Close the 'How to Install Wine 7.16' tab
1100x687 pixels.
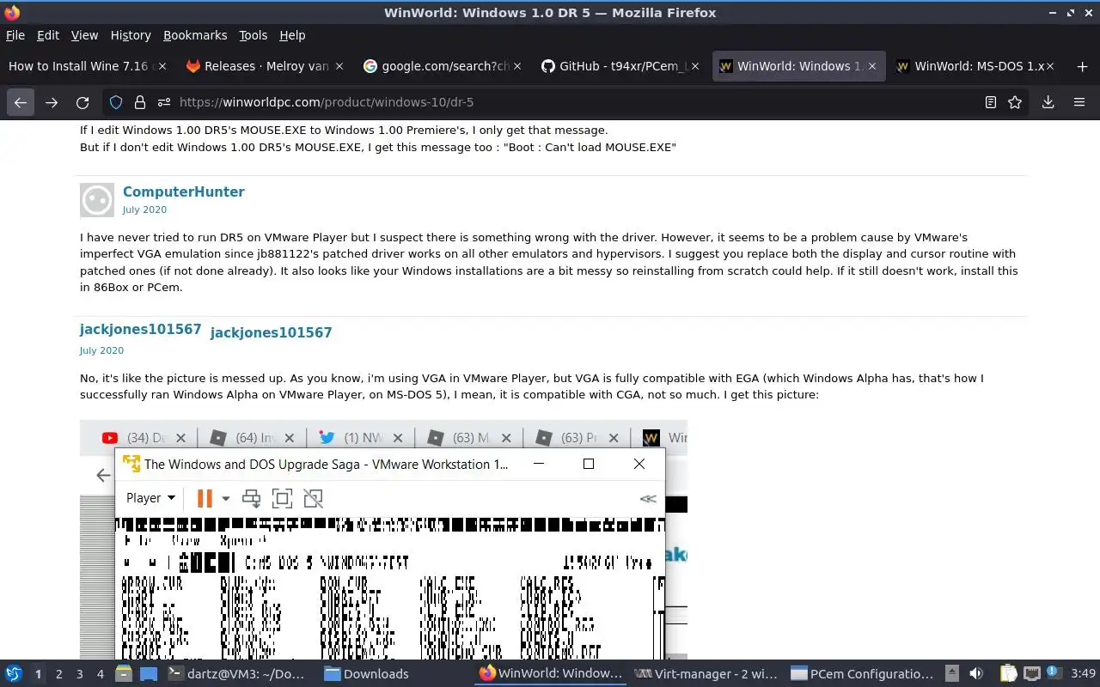[x=162, y=66]
